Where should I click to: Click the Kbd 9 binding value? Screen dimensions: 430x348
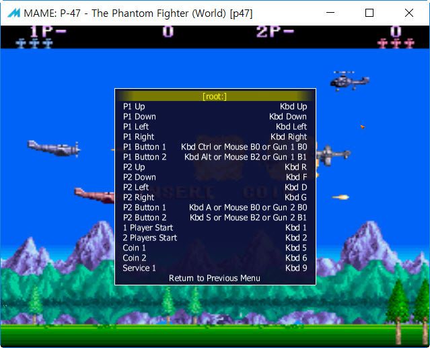(296, 268)
